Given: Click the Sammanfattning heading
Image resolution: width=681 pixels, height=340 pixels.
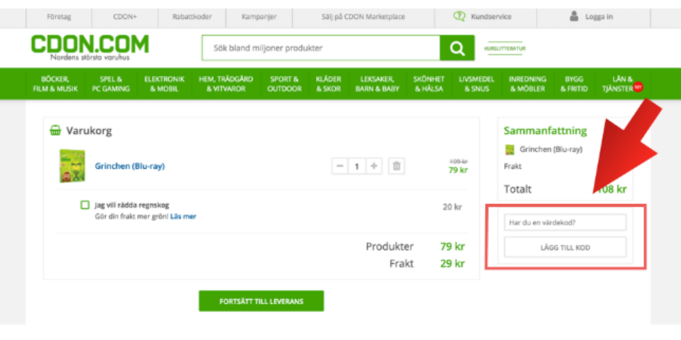Looking at the screenshot, I should tap(545, 131).
